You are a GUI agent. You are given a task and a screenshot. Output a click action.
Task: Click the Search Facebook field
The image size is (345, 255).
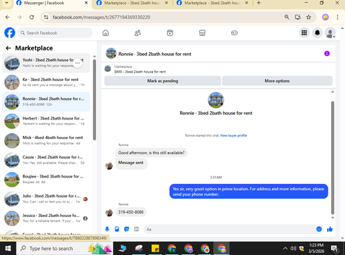pos(55,33)
